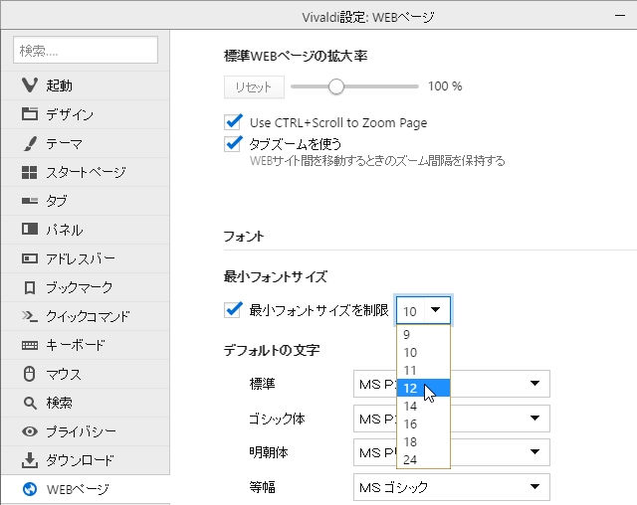
Task: Open クイックコマンド settings section
Action: pos(86,316)
